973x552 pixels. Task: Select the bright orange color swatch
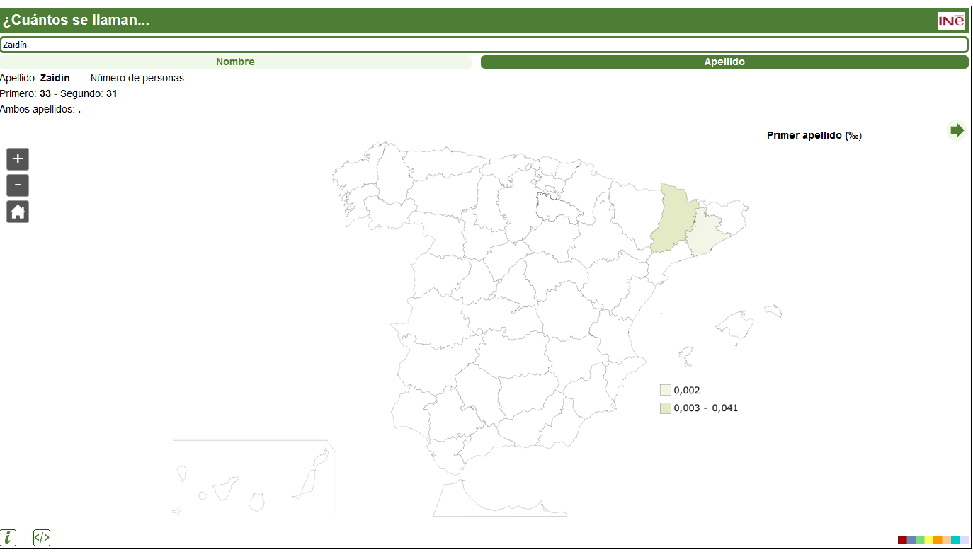[938, 540]
